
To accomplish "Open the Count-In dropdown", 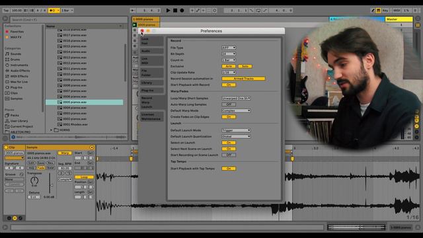I will (x=229, y=60).
